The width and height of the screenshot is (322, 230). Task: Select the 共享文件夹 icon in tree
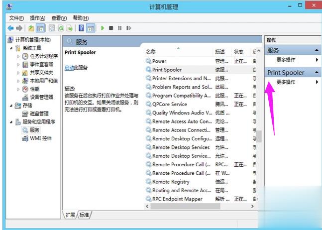[25, 73]
